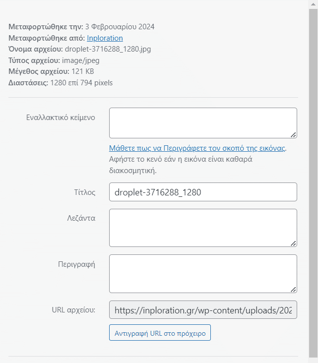This screenshot has height=363, width=318.
Task: Click the Τίτλος field label
Action: tap(84, 192)
